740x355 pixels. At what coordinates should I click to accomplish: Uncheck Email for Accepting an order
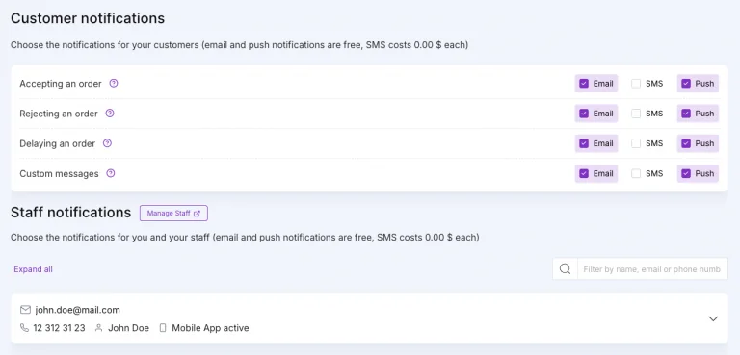pos(584,84)
